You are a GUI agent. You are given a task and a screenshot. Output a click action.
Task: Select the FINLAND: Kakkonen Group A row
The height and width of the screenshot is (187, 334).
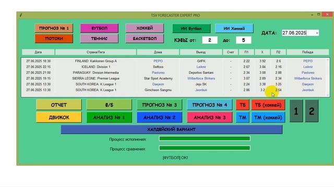174,61
